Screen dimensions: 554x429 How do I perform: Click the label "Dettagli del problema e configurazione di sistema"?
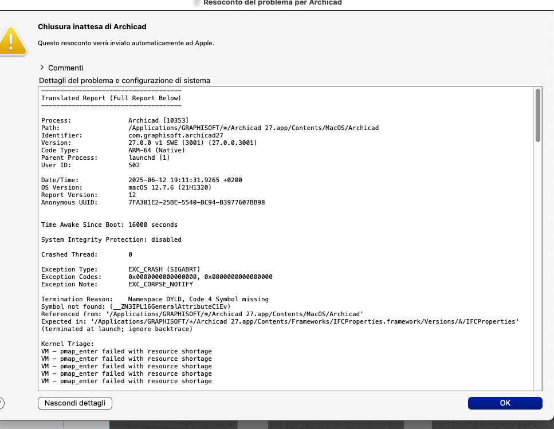coord(124,81)
